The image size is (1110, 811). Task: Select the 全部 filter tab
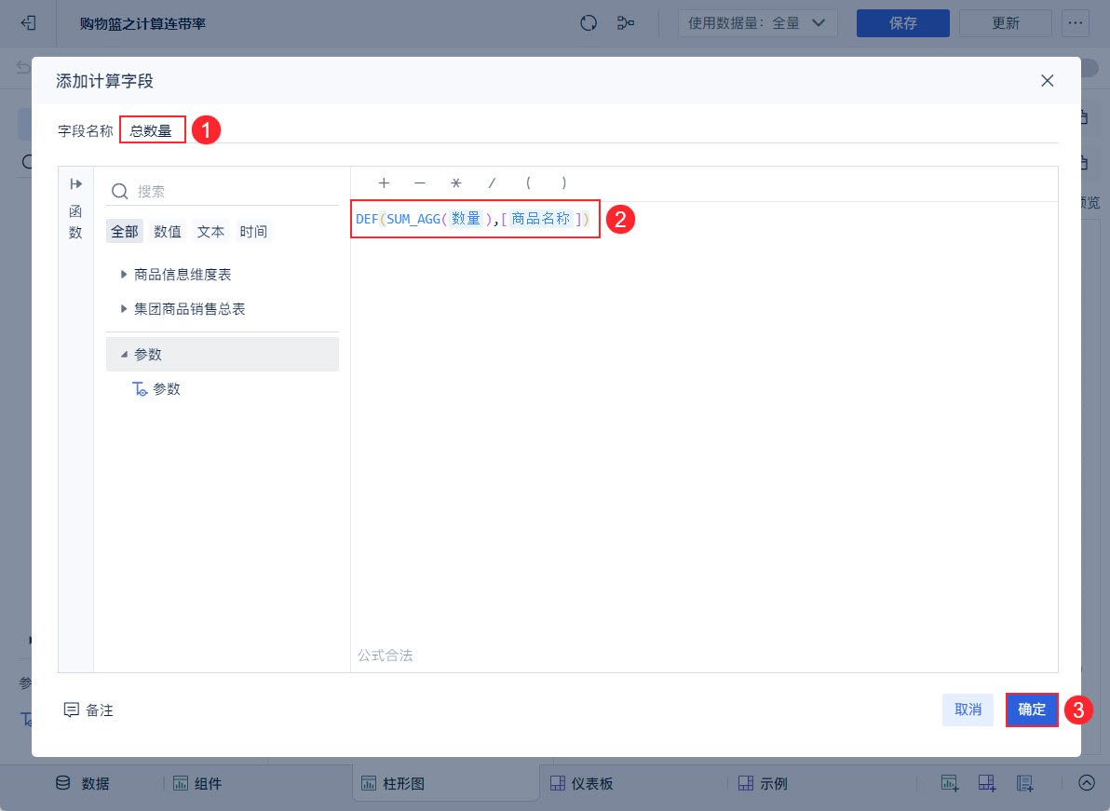pyautogui.click(x=125, y=232)
